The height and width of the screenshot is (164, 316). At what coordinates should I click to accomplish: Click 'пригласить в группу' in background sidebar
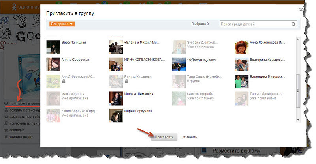(25, 103)
